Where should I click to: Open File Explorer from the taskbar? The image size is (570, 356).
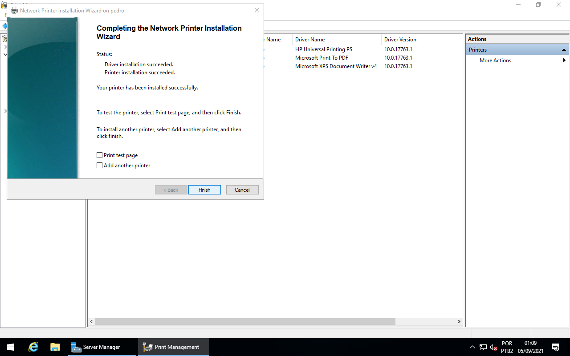click(55, 347)
